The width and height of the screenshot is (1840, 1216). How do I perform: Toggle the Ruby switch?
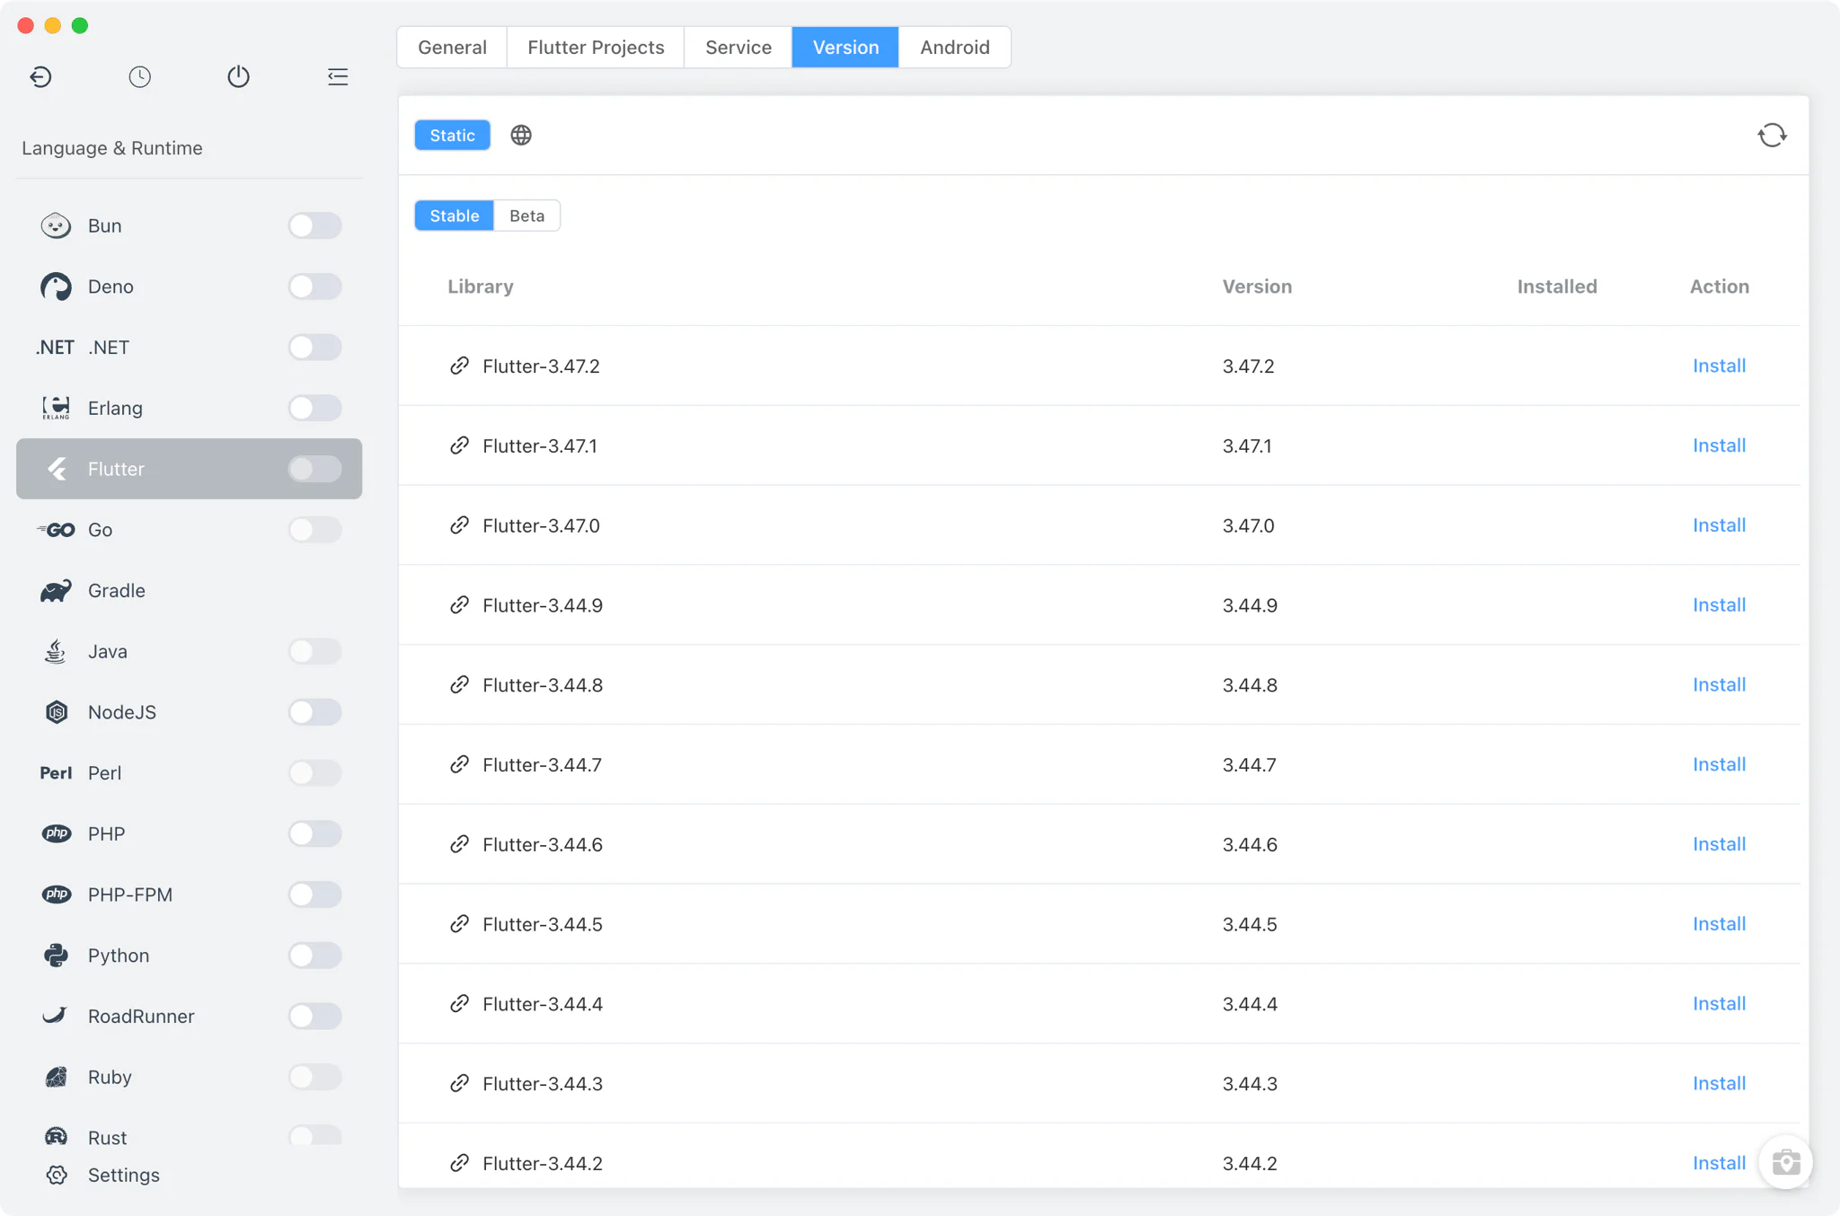coord(314,1077)
